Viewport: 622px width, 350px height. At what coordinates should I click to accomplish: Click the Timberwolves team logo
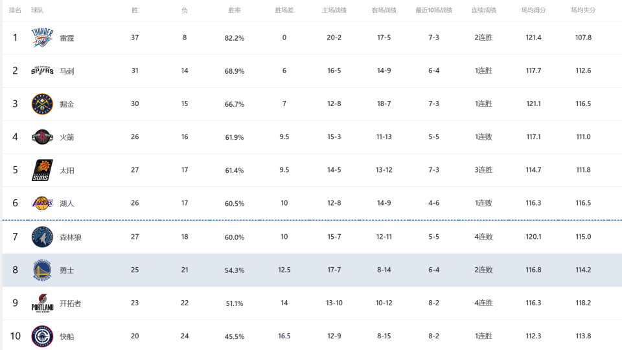(x=43, y=237)
